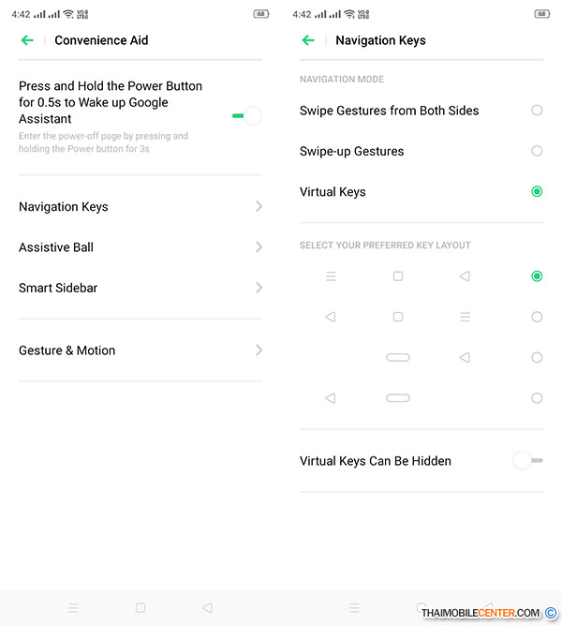This screenshot has width=562, height=625.
Task: Choose Virtual Keys navigation mode radio
Action: [x=537, y=191]
